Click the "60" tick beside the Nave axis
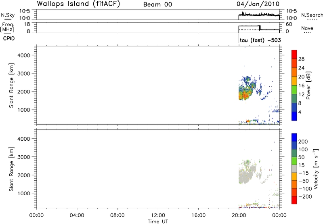This screenshot has width=323, height=224. (x=289, y=24)
